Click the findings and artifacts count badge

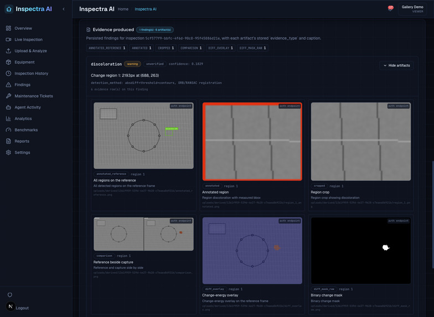tap(155, 30)
